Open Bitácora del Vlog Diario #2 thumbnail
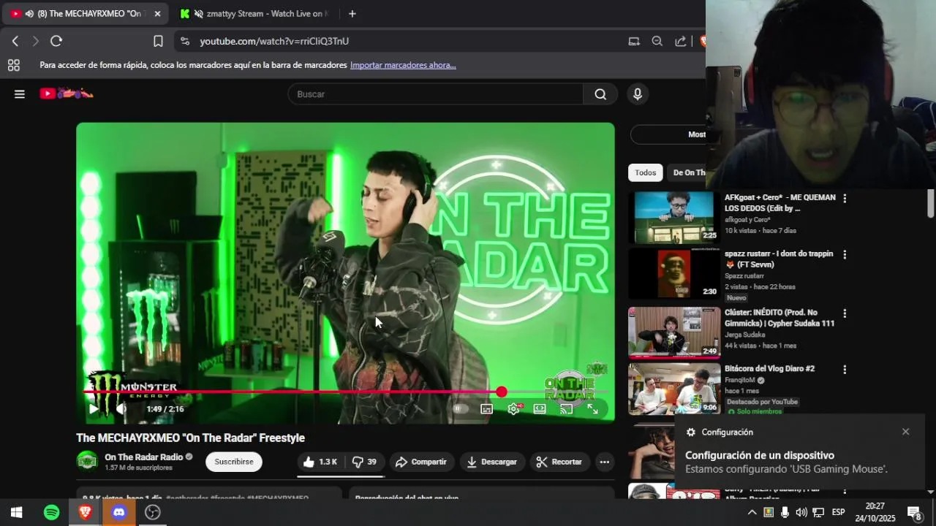 tap(673, 389)
